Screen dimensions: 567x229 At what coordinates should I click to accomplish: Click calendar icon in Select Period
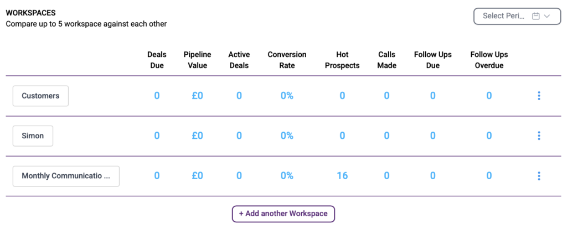(536, 16)
